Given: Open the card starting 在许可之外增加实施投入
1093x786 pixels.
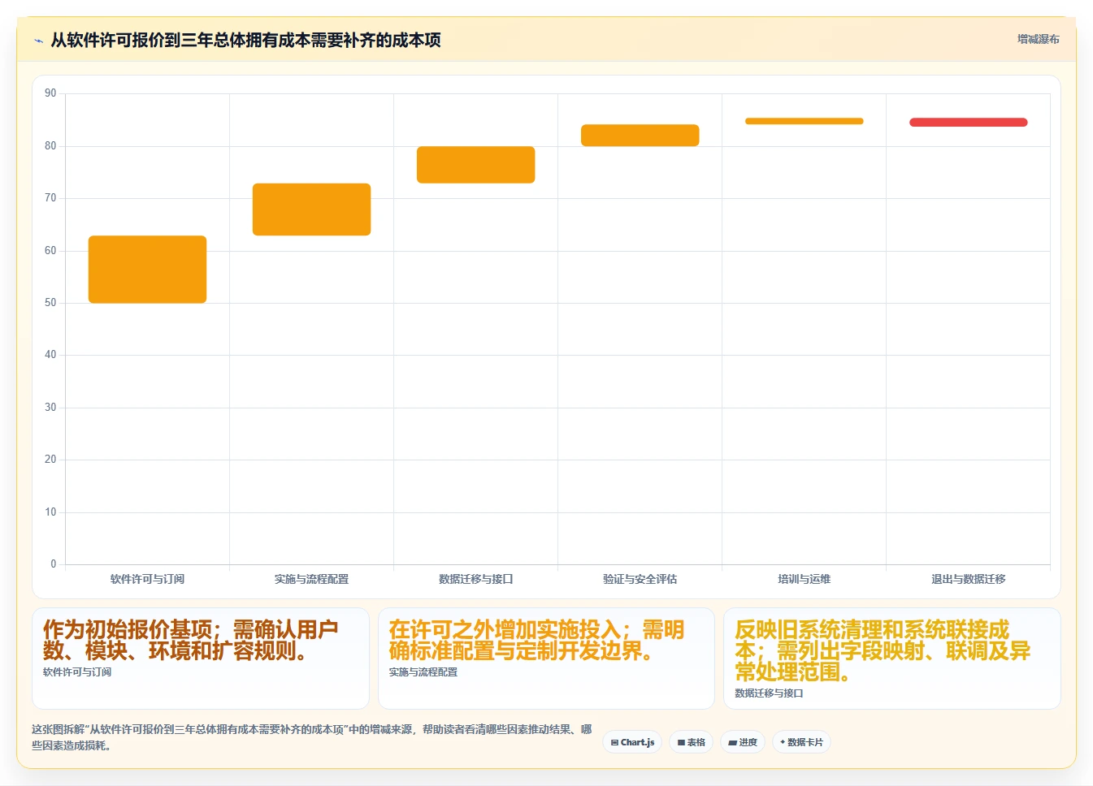Looking at the screenshot, I should click(546, 658).
